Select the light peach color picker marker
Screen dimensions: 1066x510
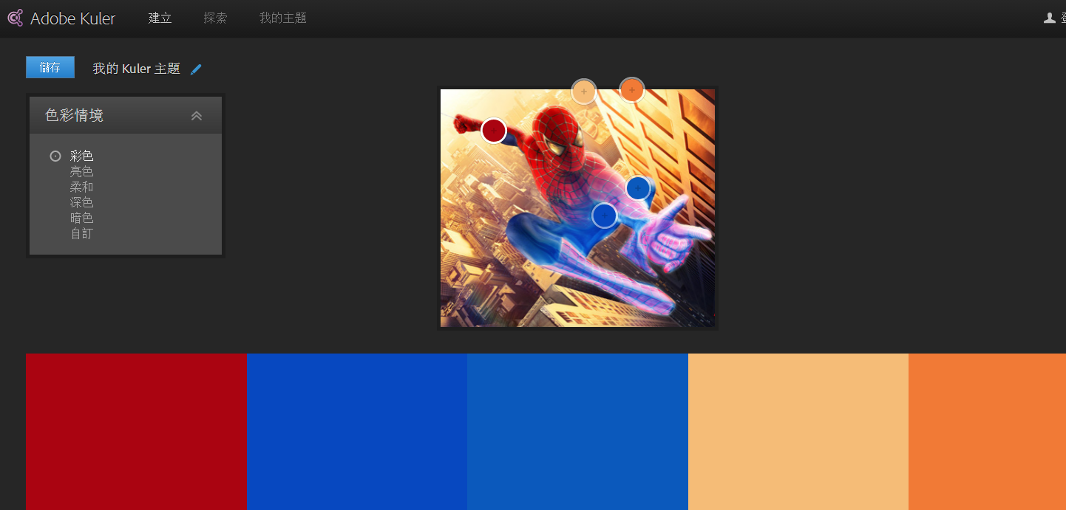coord(584,92)
